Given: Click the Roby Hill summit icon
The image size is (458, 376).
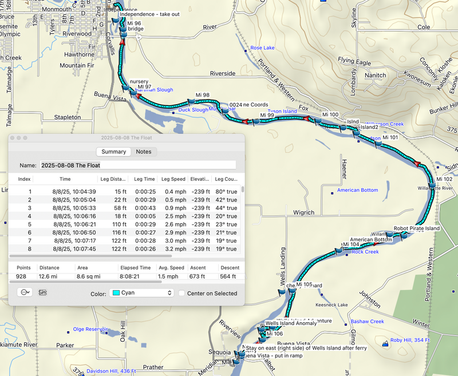Looking at the screenshot, I should pos(385,343).
